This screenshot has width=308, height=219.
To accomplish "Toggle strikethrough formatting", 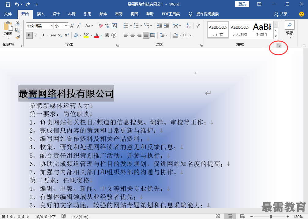I will (x=53, y=35).
